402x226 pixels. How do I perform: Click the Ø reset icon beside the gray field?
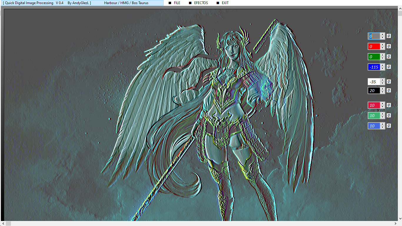[x=388, y=36]
